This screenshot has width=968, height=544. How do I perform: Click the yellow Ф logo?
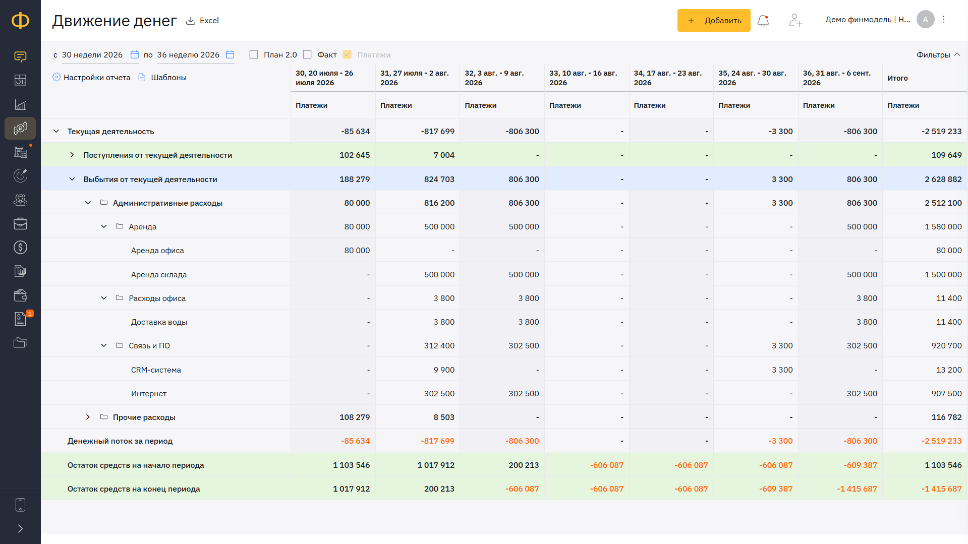pyautogui.click(x=20, y=21)
